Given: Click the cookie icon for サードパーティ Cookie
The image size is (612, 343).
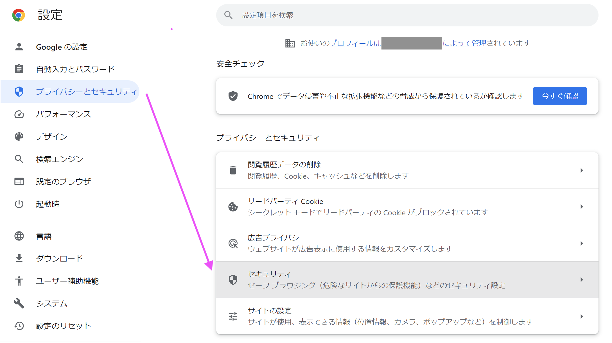Looking at the screenshot, I should coord(233,207).
